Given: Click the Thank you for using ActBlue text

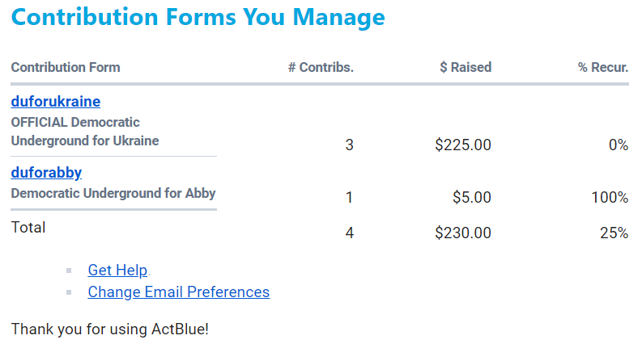Looking at the screenshot, I should [x=110, y=329].
